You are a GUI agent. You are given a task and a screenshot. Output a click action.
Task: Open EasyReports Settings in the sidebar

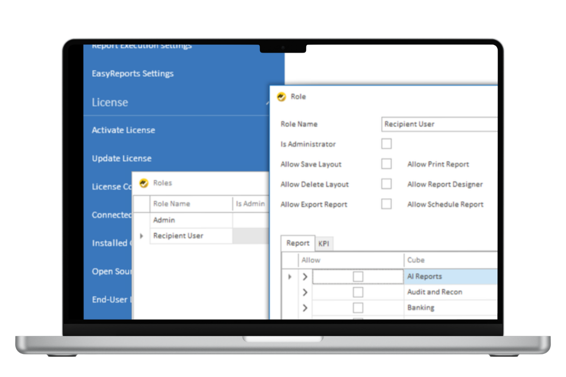coord(133,74)
